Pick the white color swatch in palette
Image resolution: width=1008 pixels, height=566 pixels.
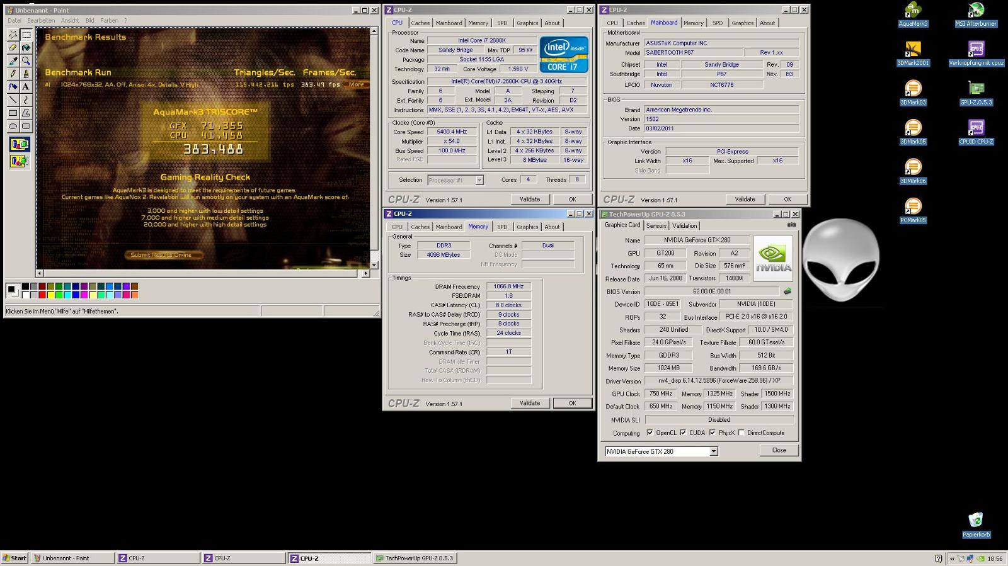tap(25, 295)
